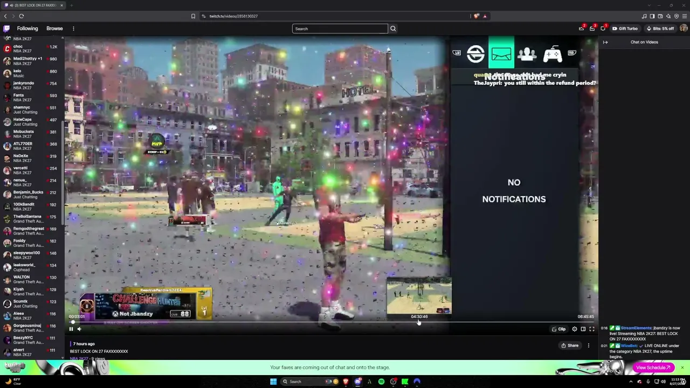The width and height of the screenshot is (690, 388).
Task: Click the NBA 2K27 category link below video
Action: coord(79,358)
